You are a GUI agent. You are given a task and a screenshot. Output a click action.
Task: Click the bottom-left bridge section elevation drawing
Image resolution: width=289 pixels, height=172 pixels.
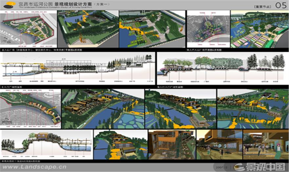pyautogui.click(x=46, y=144)
